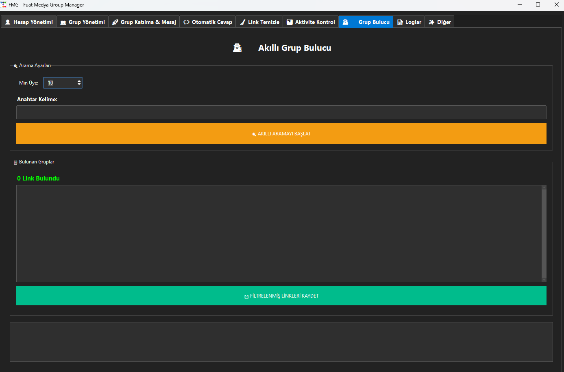Click the Loglar tab notepad icon
The height and width of the screenshot is (372, 564).
(x=400, y=22)
